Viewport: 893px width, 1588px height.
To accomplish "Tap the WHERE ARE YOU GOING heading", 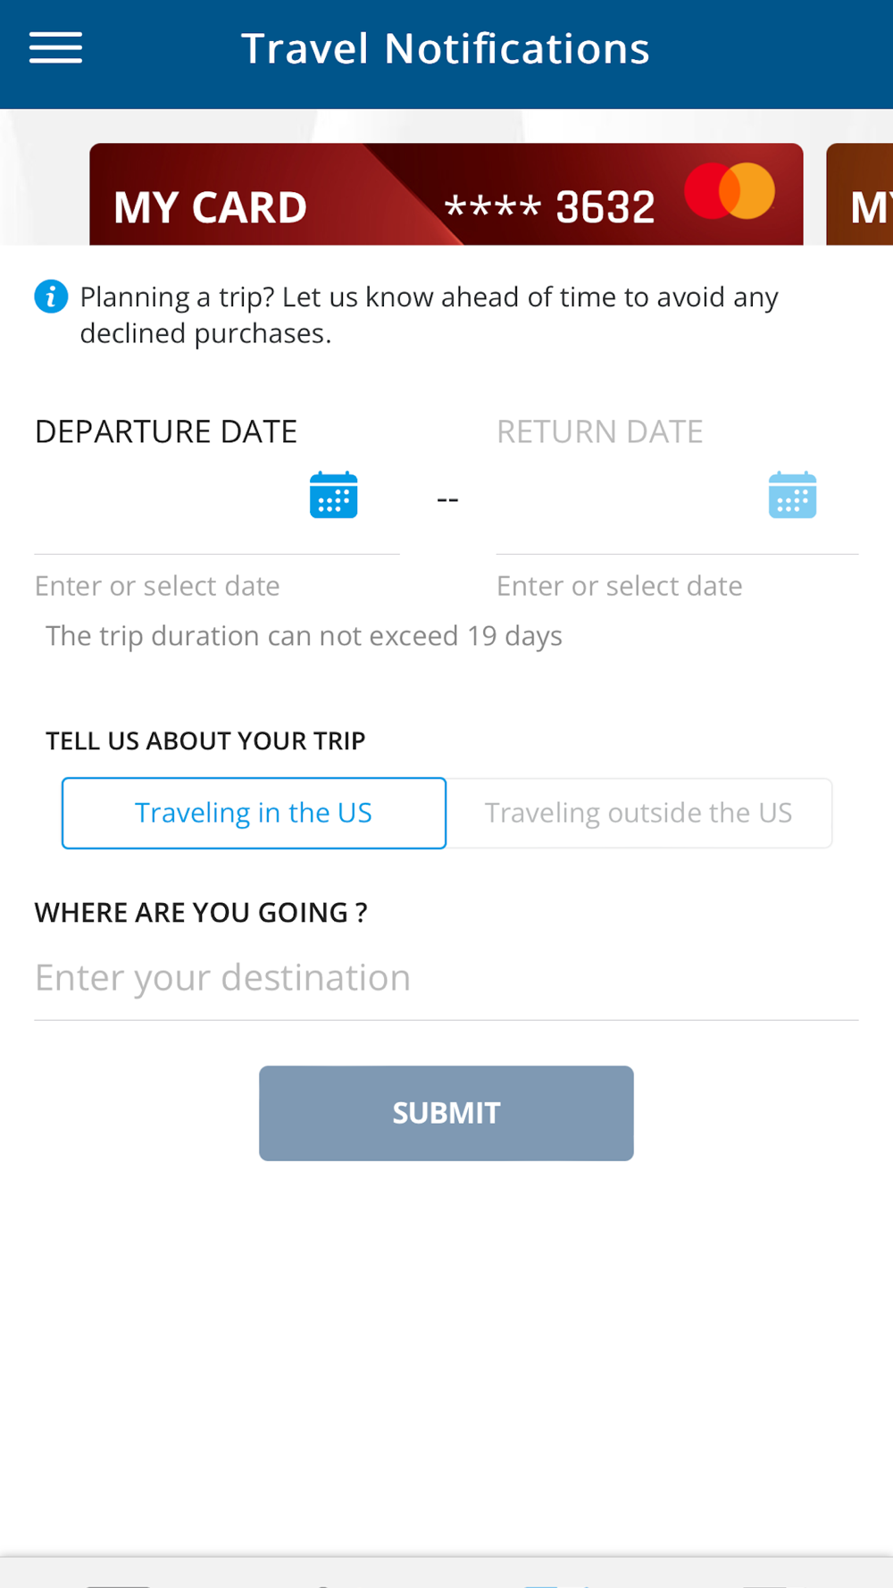I will tap(201, 913).
